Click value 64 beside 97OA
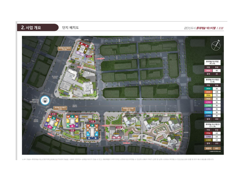The width and height of the screenshot is (242, 181). (x=217, y=133)
